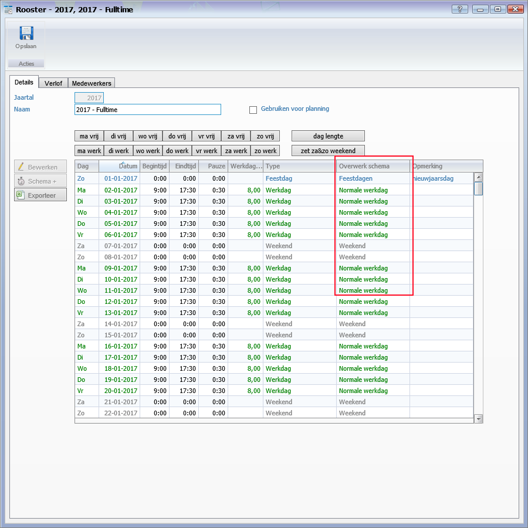The width and height of the screenshot is (528, 528).
Task: Enable Gebruiken voor planning checkbox
Action: [x=253, y=110]
